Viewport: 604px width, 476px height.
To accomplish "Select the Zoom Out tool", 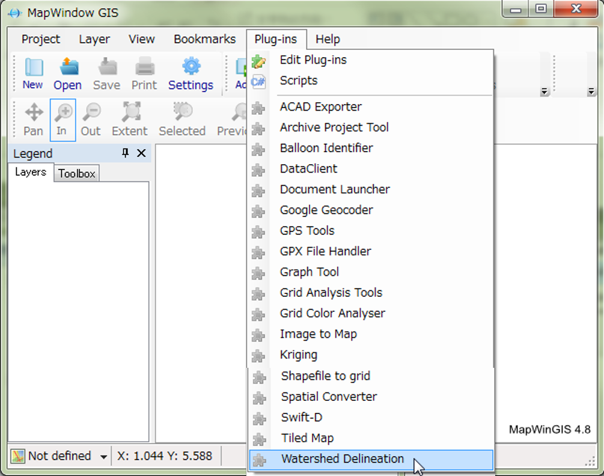I will 91,120.
